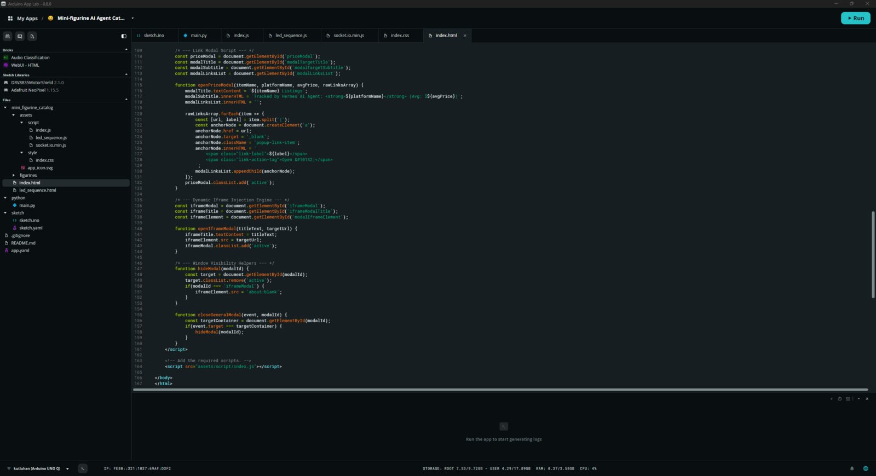Click the editor horizontal scrollbar
This screenshot has height=476, width=876.
click(500, 390)
